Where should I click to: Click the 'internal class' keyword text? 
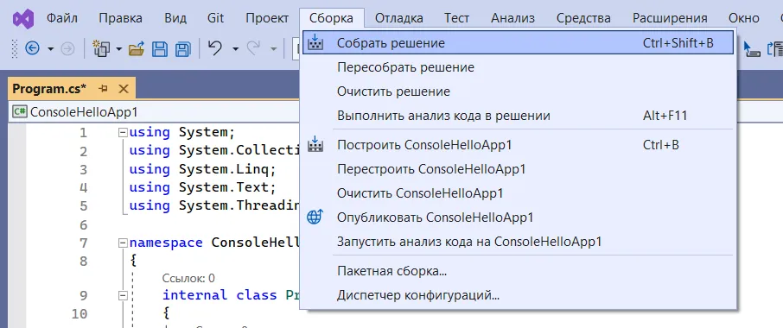220,295
